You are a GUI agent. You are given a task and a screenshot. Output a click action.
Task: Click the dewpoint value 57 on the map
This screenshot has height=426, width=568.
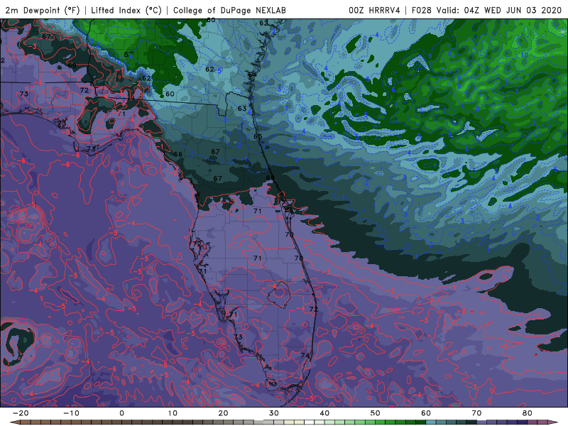pyautogui.click(x=129, y=55)
